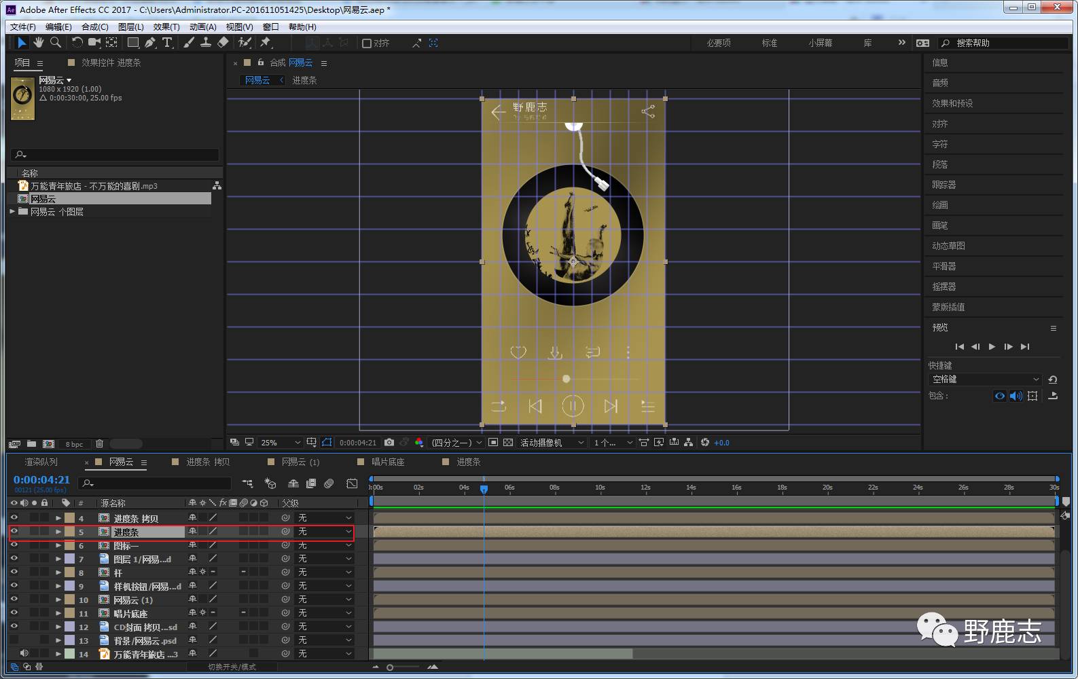The image size is (1078, 679).
Task: Click the play button in preview panel
Action: point(992,347)
